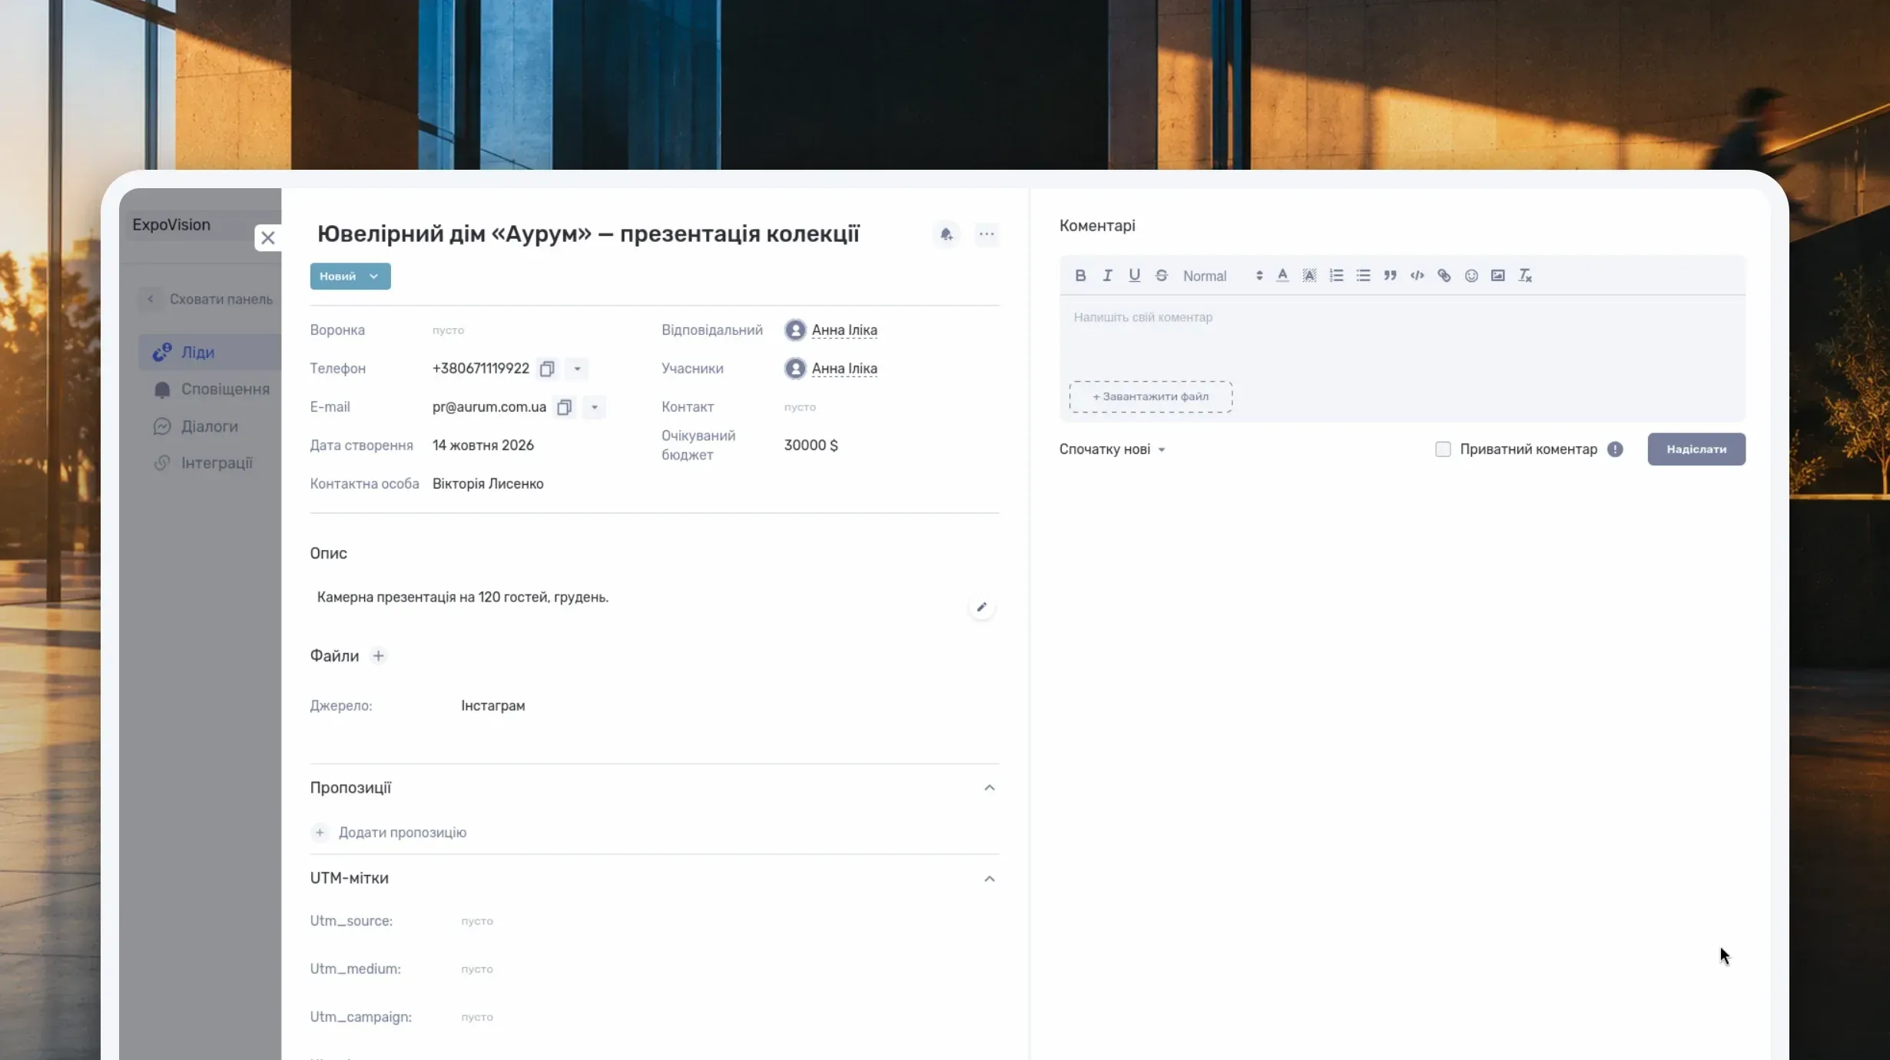
Task: Edit the description with pencil icon
Action: [x=981, y=608]
